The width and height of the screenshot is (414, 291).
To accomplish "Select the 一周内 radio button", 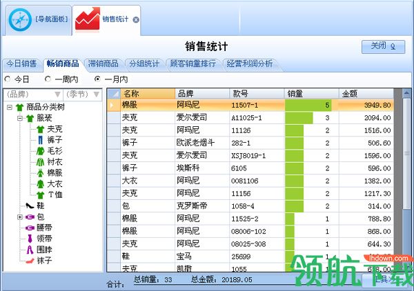I will (48, 79).
